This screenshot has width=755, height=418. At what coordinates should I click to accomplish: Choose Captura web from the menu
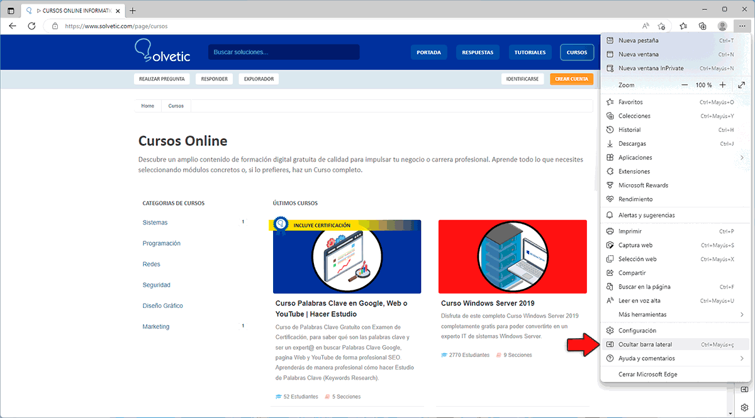tap(675, 245)
